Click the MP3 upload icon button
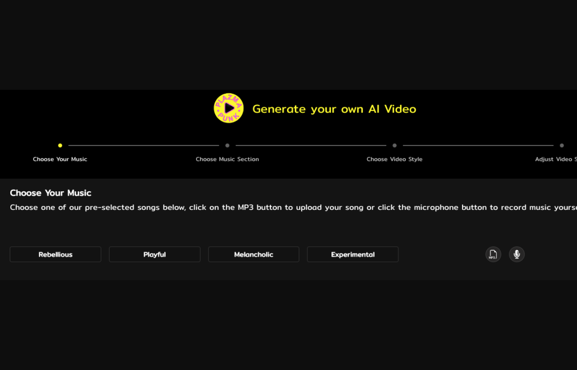The height and width of the screenshot is (370, 577). pos(493,254)
